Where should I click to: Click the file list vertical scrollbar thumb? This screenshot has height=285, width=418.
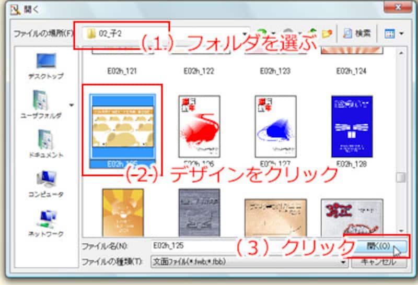point(401,177)
